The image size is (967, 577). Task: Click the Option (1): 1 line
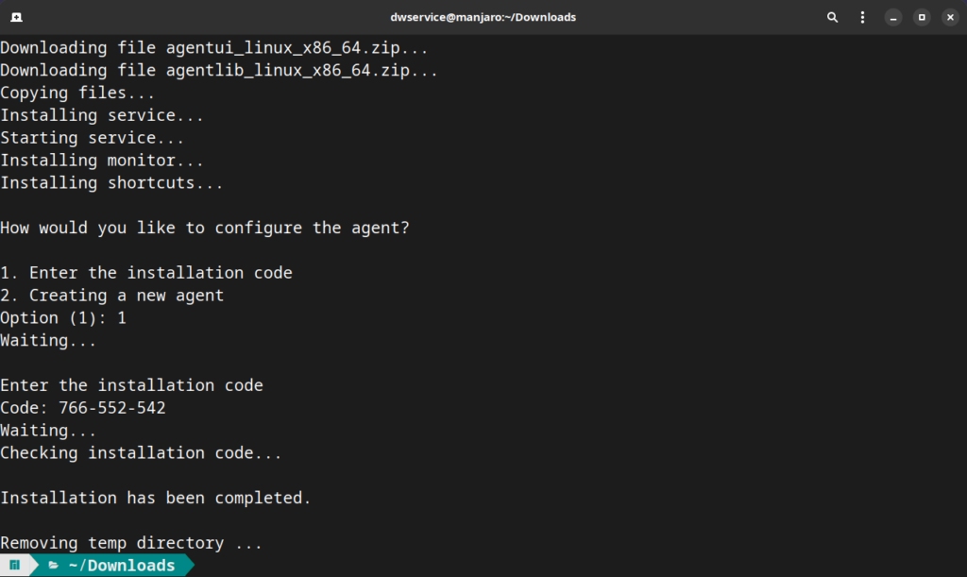62,317
